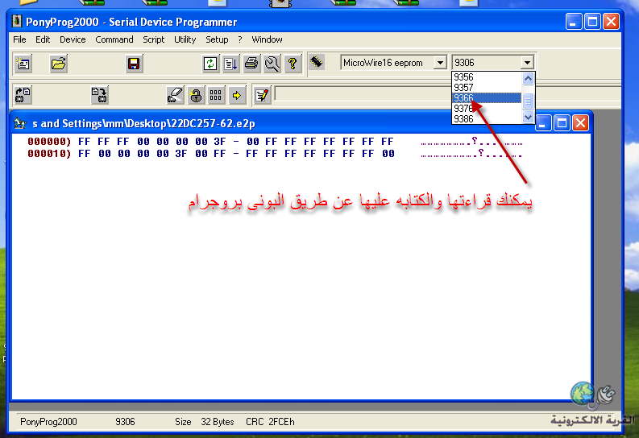The image size is (639, 438).
Task: Select 9356 in the device list
Action: tap(487, 77)
